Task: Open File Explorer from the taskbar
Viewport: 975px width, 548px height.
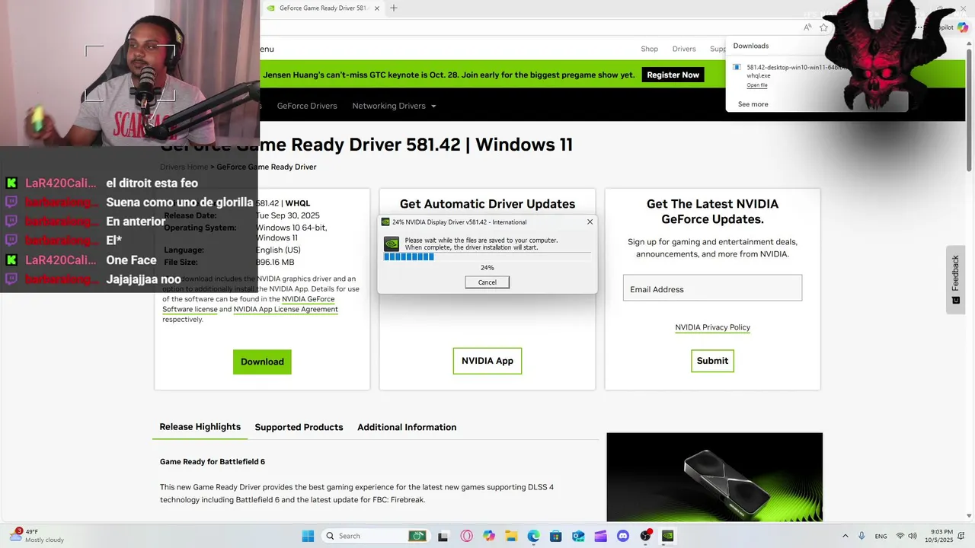Action: click(511, 536)
